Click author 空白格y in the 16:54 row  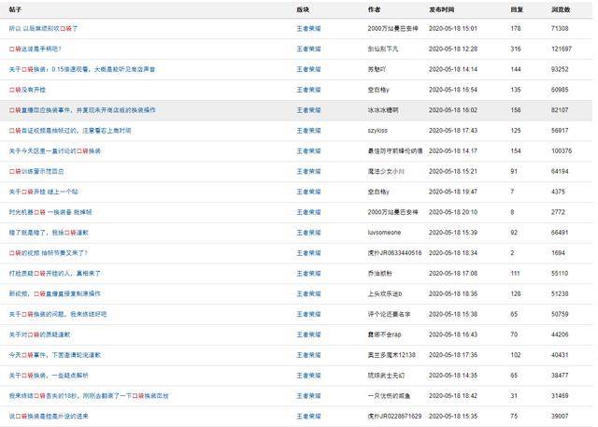click(x=378, y=90)
